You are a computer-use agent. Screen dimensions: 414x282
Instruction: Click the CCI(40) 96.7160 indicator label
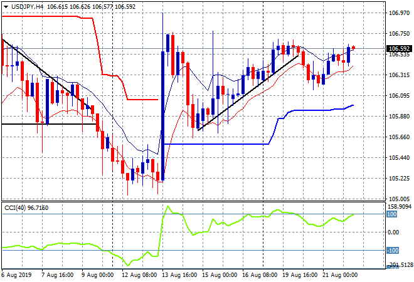click(x=26, y=208)
